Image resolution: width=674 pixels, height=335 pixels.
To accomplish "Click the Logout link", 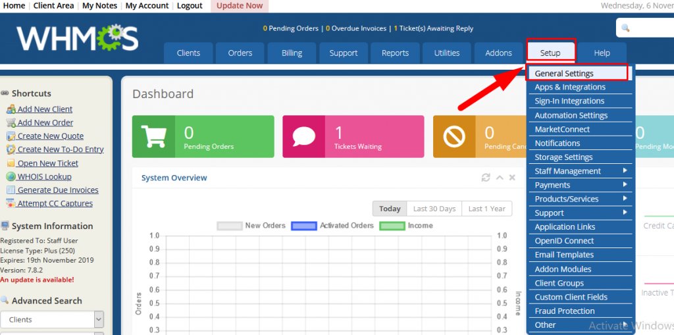I will pyautogui.click(x=190, y=5).
